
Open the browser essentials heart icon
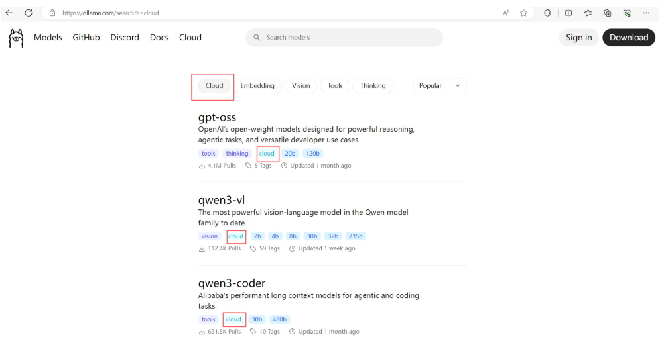pyautogui.click(x=627, y=13)
